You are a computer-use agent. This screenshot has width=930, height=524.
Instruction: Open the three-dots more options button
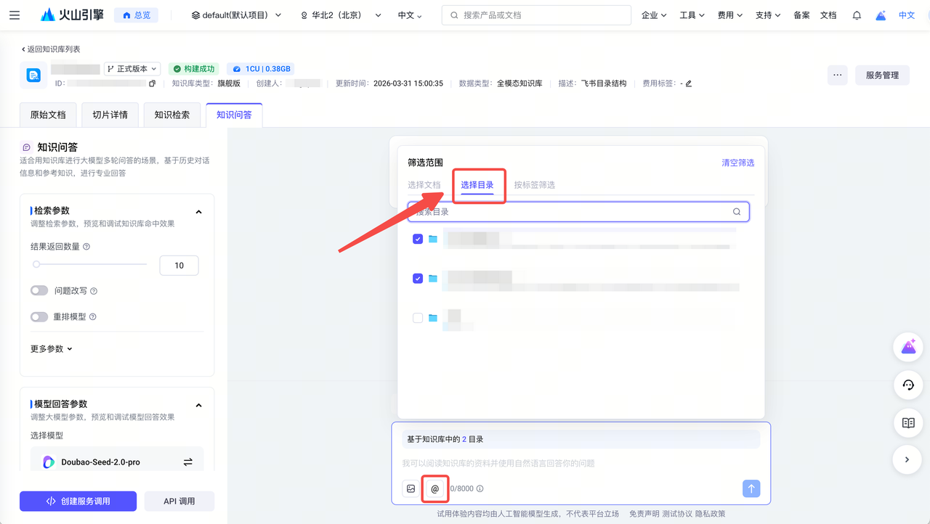[x=837, y=75]
